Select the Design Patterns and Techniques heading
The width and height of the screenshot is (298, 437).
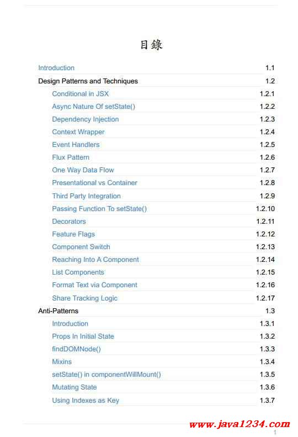[88, 81]
